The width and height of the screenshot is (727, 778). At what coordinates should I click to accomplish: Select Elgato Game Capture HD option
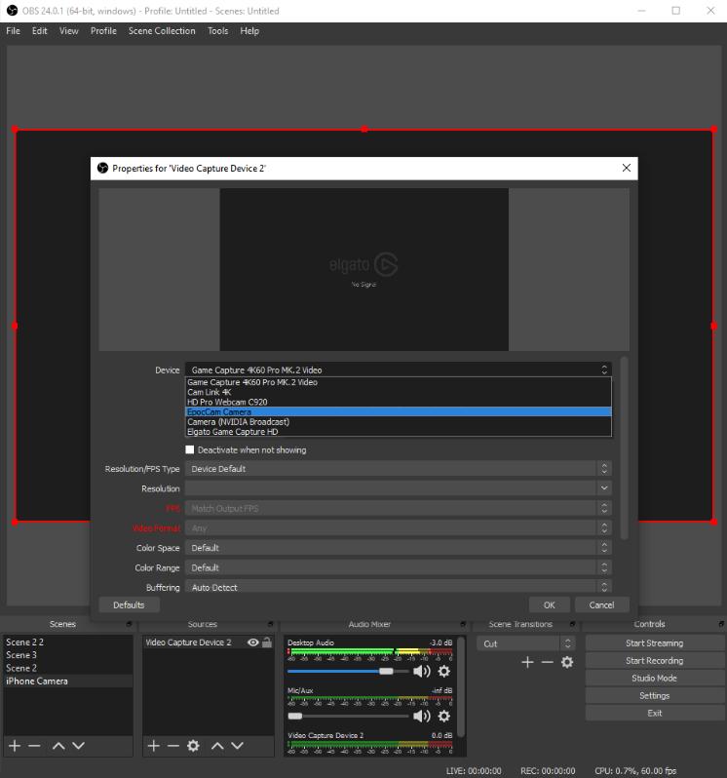399,432
